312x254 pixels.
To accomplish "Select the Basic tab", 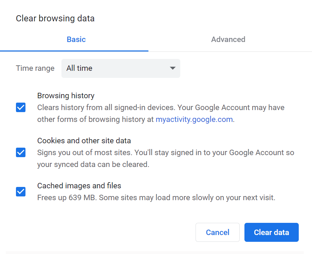I will pyautogui.click(x=76, y=39).
